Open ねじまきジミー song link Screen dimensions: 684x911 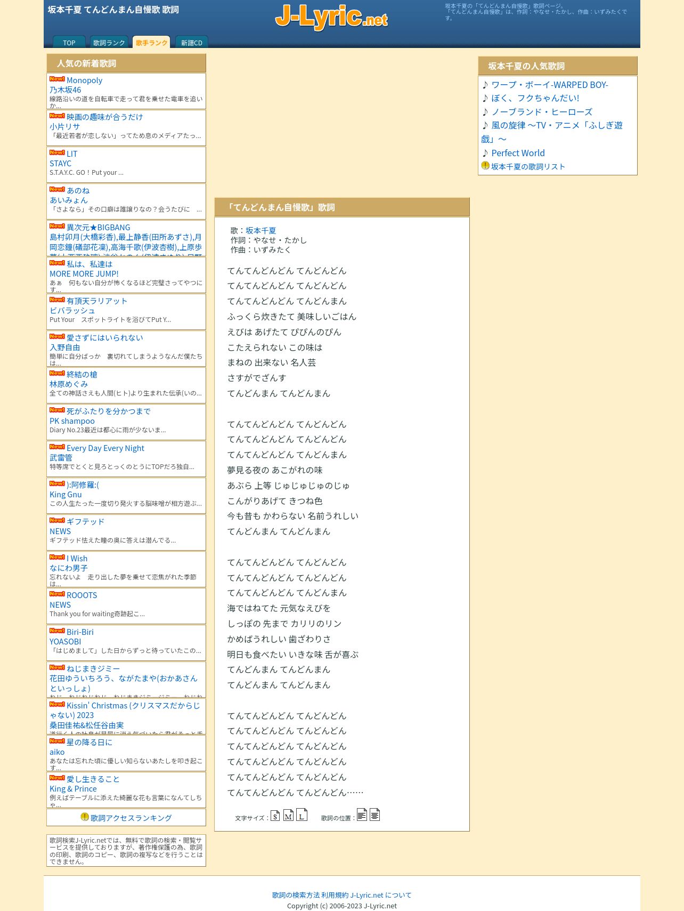[93, 668]
